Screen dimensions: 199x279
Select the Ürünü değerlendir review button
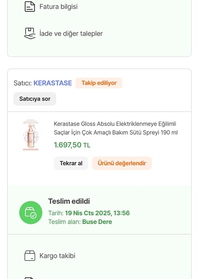pyautogui.click(x=122, y=163)
